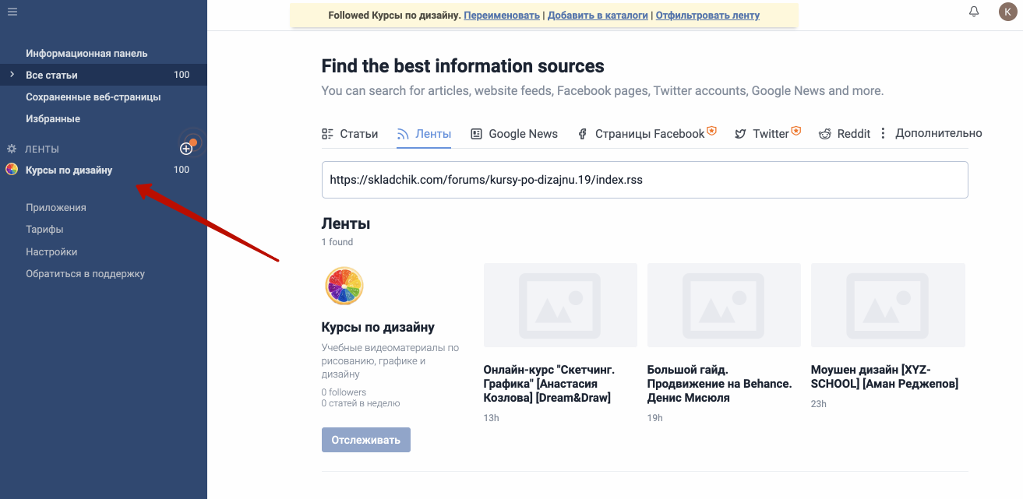Click the colorful feed icon in the sidebar

(12, 170)
